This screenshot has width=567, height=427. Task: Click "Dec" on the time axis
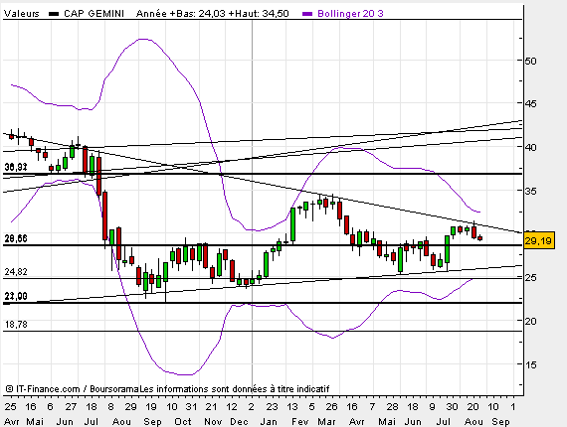[x=239, y=422]
